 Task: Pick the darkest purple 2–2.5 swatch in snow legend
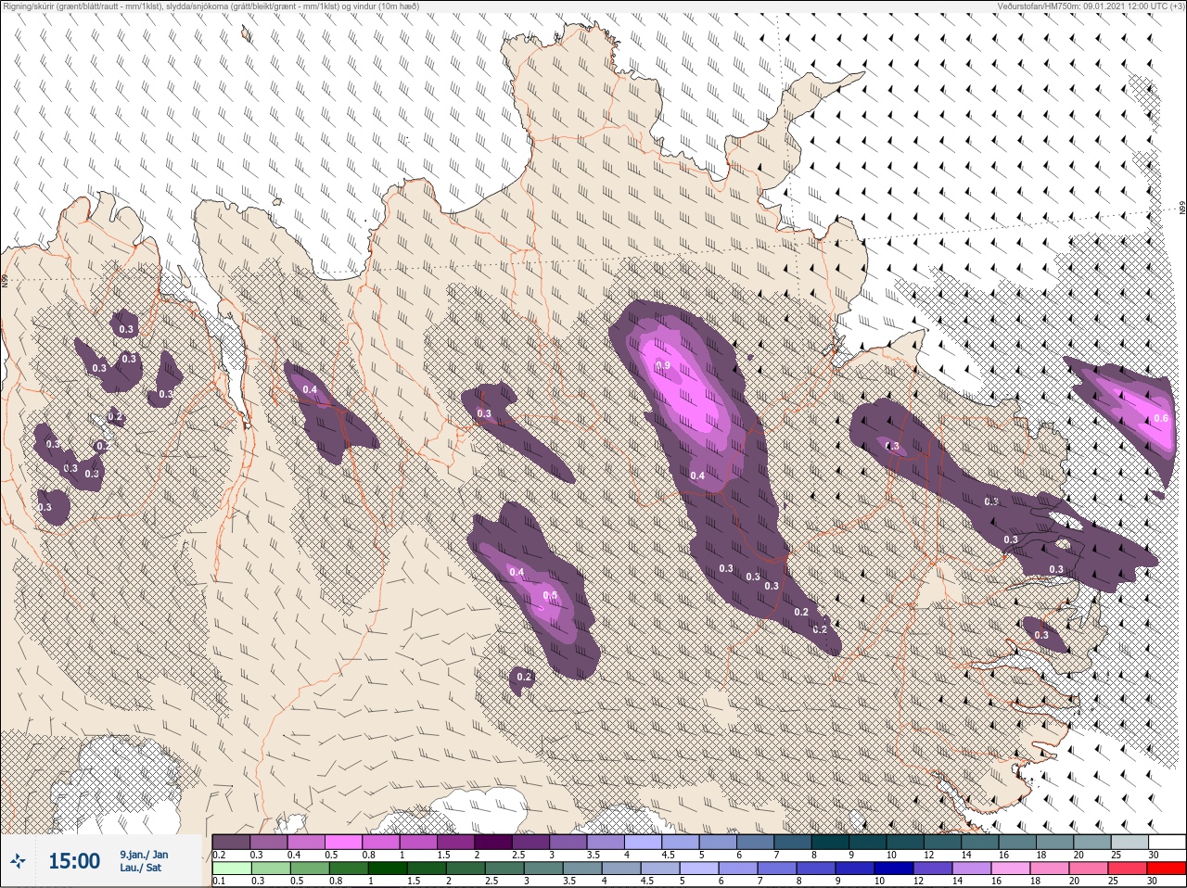[x=493, y=842]
